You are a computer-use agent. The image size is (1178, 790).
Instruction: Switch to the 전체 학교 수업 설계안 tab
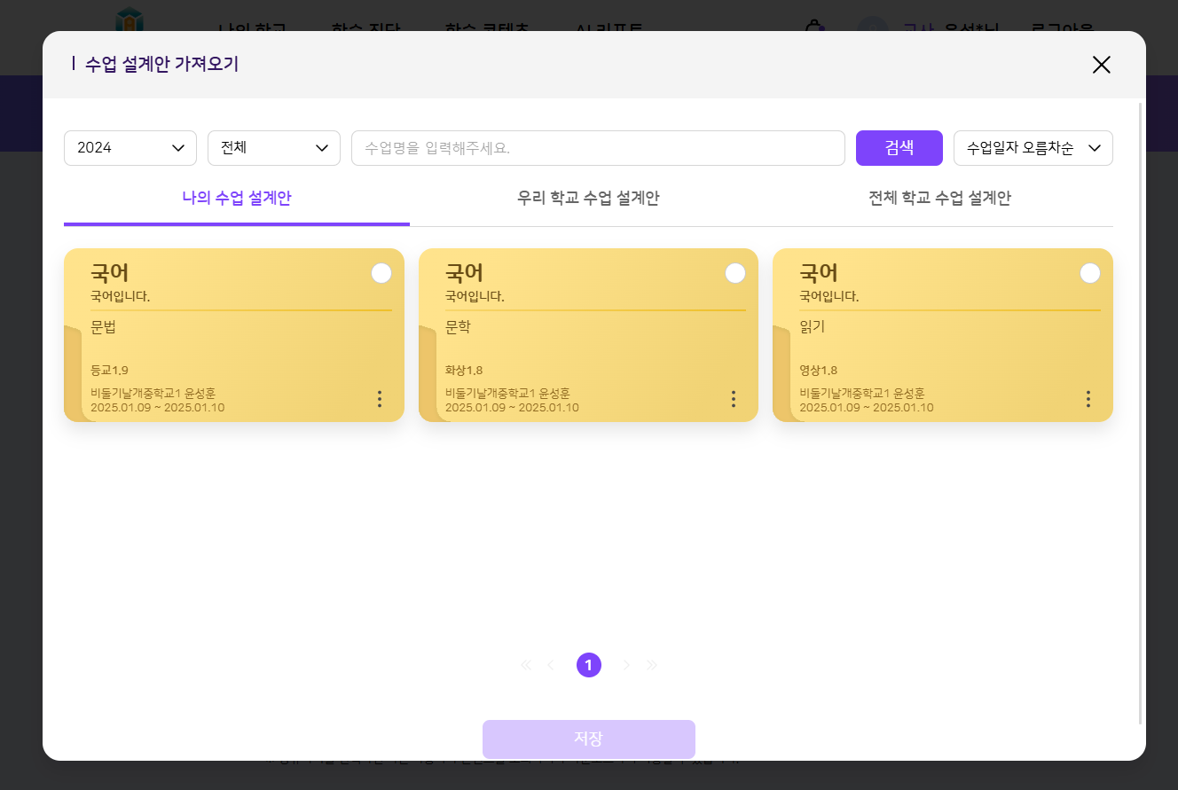939,198
